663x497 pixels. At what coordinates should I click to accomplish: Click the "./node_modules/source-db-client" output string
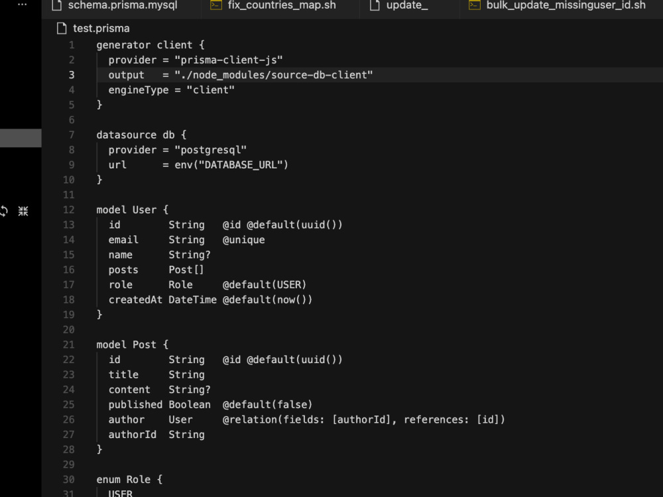pos(274,75)
